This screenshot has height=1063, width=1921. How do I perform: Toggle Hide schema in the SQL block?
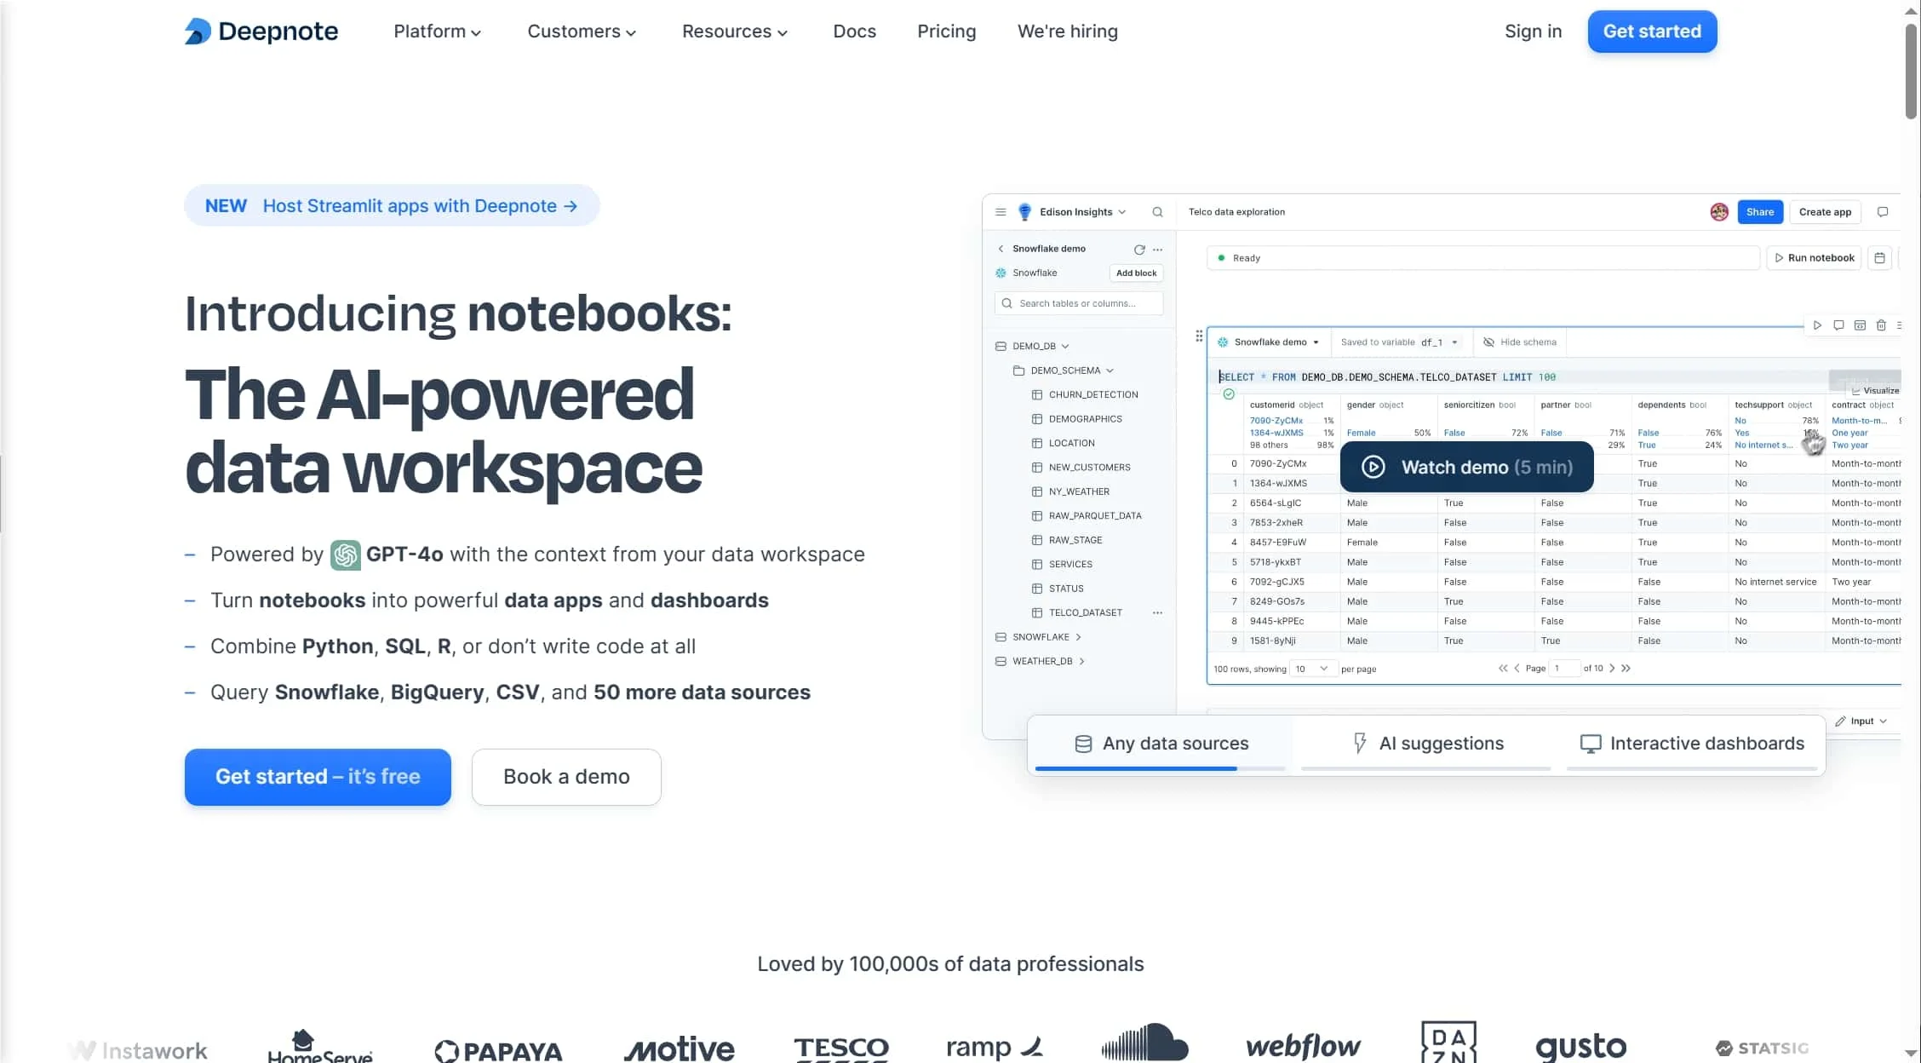(x=1520, y=342)
